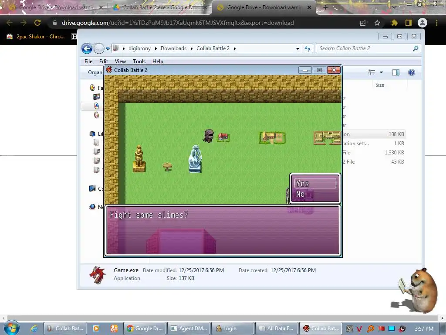Open the Chrome three-dot menu
Image resolution: width=446 pixels, height=335 pixels.
[x=436, y=23]
